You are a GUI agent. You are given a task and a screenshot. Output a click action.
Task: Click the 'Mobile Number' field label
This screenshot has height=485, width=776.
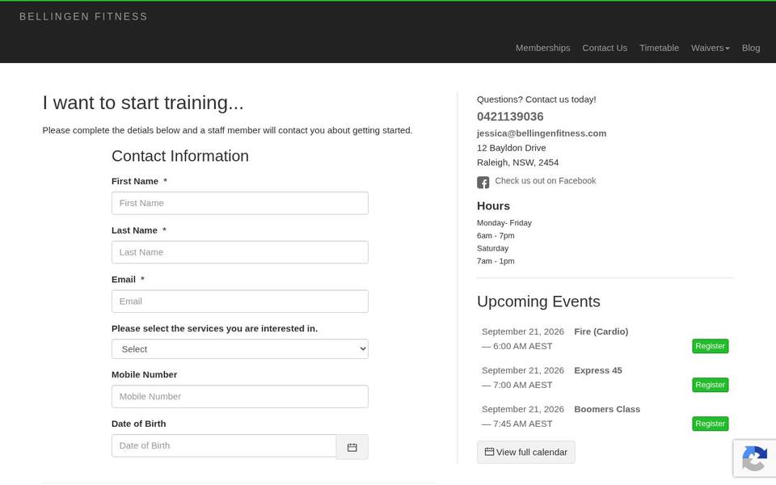[x=144, y=374]
